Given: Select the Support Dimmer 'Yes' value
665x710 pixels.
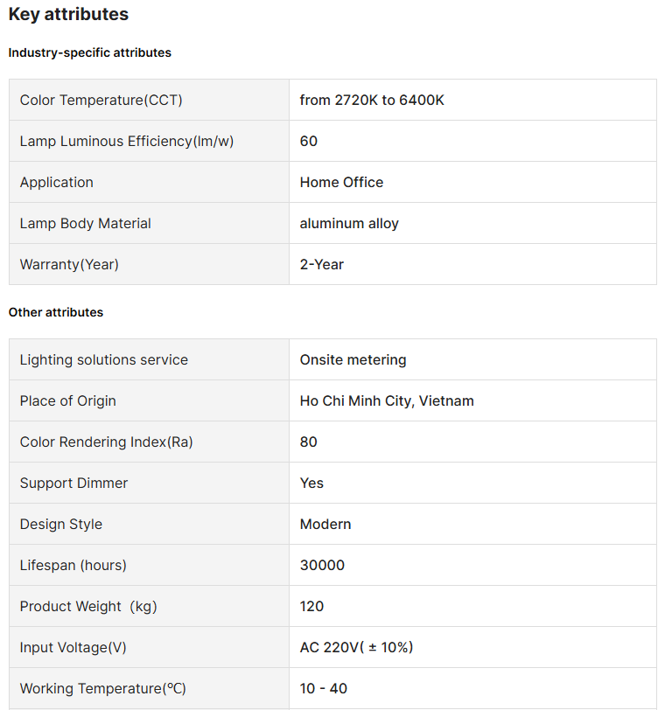Looking at the screenshot, I should click(x=311, y=483).
